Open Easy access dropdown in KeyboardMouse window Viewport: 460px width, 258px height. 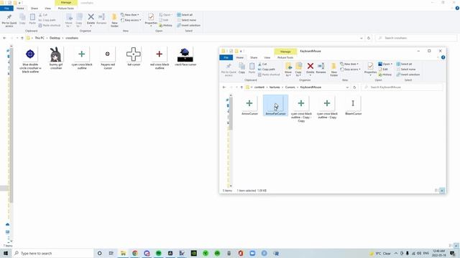pos(350,70)
